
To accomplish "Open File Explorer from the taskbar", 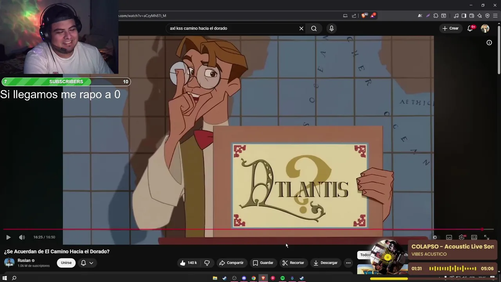I will coord(215,278).
